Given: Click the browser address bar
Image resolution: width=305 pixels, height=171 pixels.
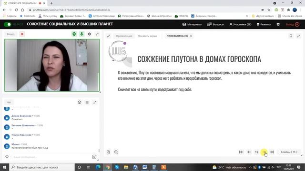Looking at the screenshot, I should [x=144, y=10].
